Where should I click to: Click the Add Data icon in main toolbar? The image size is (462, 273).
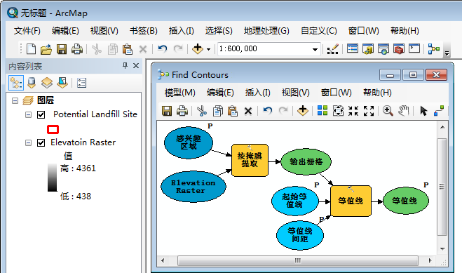click(x=198, y=48)
